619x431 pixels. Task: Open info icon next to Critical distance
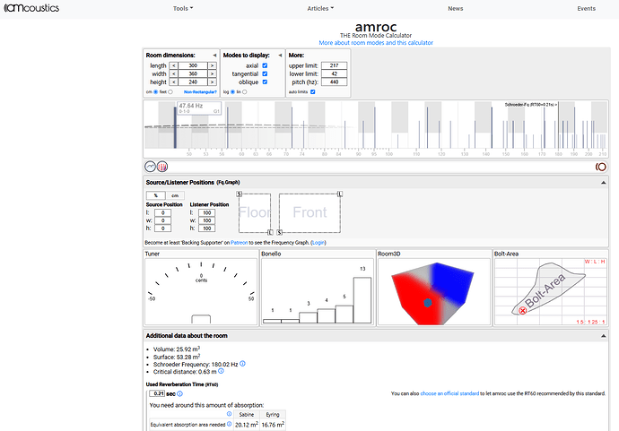221,371
